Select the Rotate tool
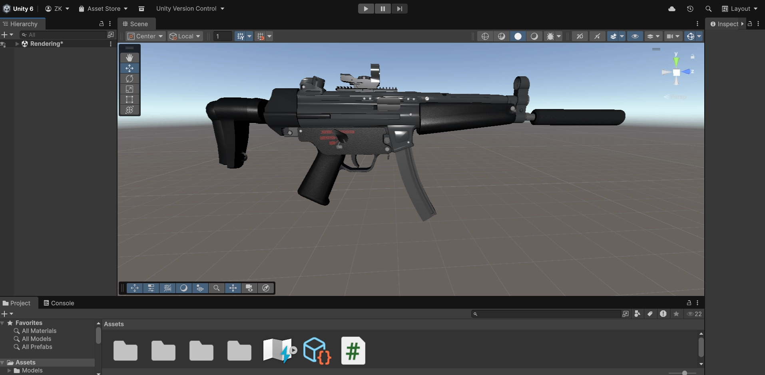This screenshot has height=375, width=765. pos(129,79)
